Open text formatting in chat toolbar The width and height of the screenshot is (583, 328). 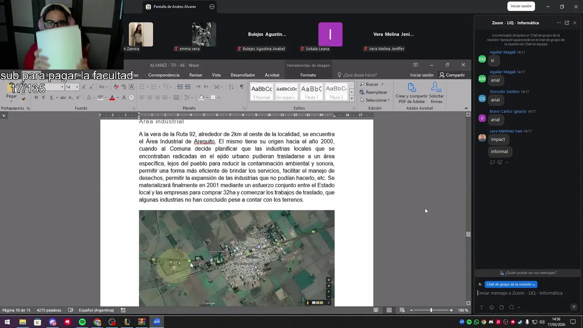(x=481, y=307)
